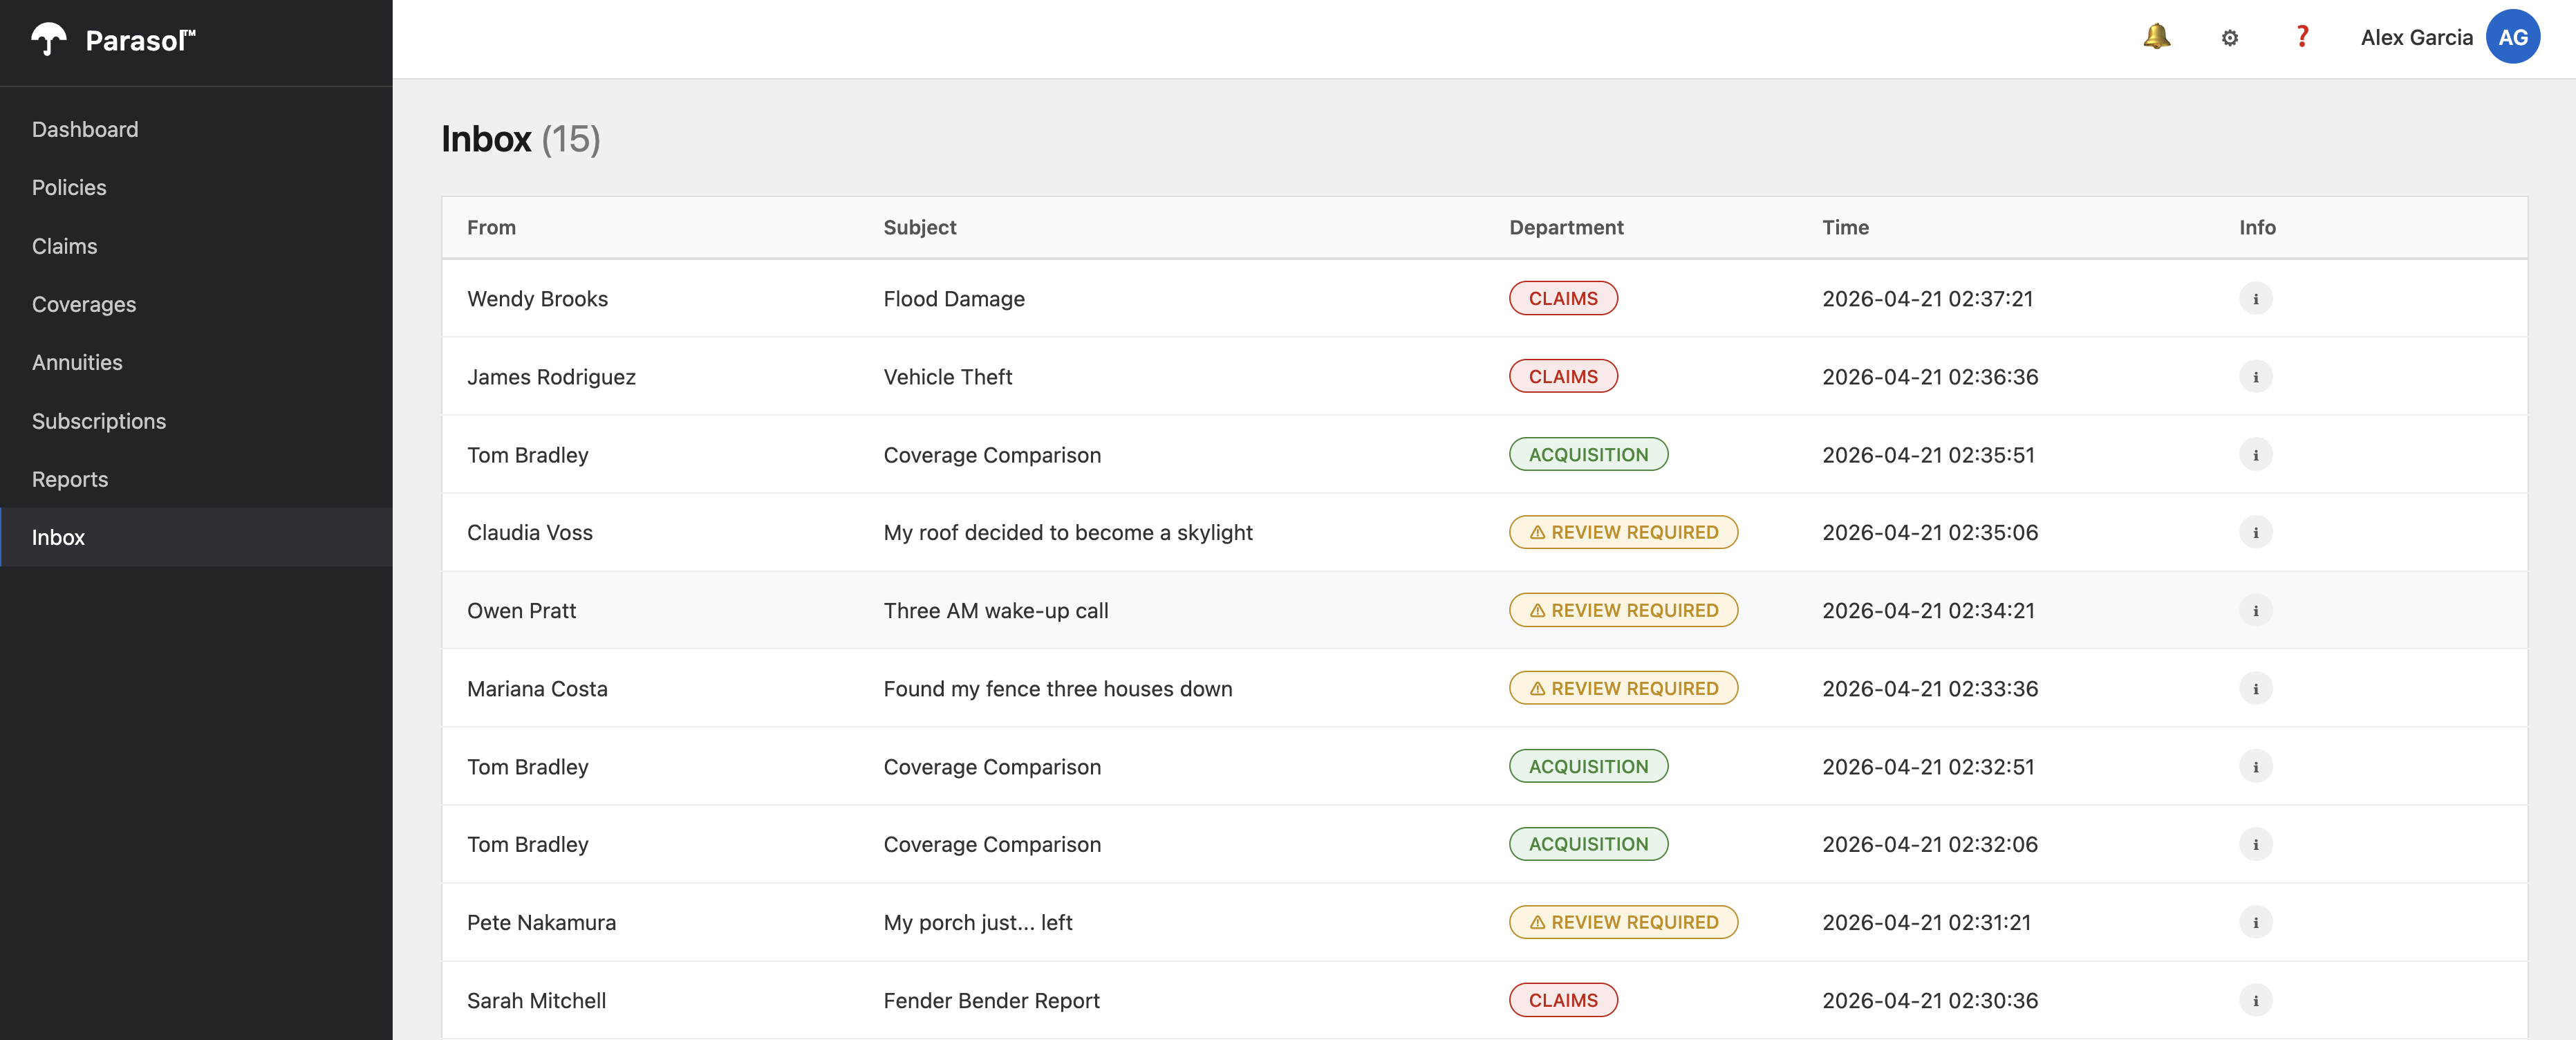Open the Policies sidebar item
Viewport: 2576px width, 1040px height.
pyautogui.click(x=69, y=188)
